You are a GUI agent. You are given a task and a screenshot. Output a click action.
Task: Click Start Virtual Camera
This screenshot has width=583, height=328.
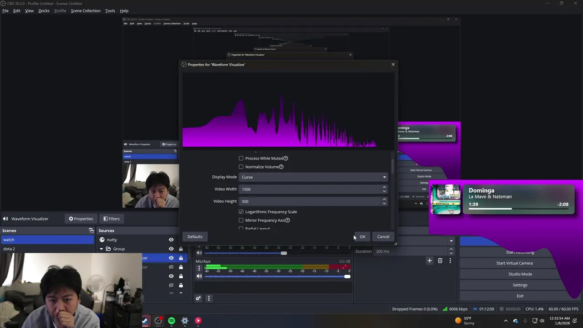point(514,263)
